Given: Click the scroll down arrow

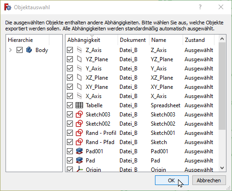Looking at the screenshot, I should click(x=222, y=168).
